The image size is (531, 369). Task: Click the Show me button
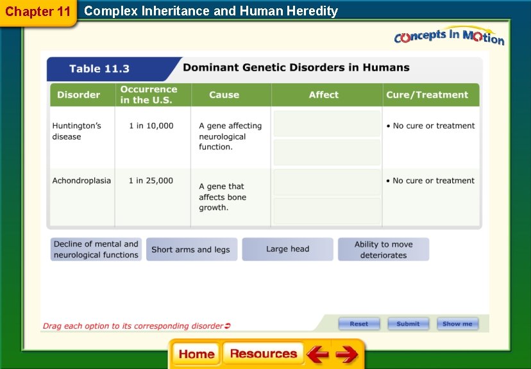pos(458,324)
